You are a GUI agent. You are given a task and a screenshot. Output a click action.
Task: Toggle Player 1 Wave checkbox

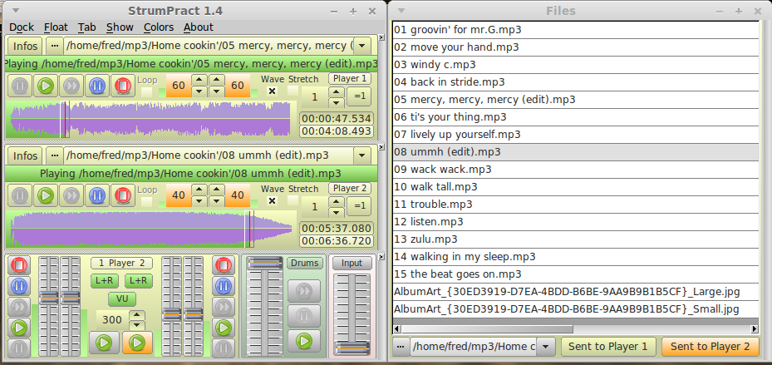click(x=272, y=91)
